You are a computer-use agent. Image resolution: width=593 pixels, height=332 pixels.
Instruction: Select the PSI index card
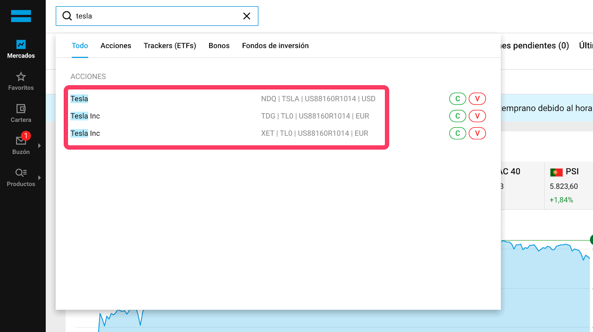(568, 185)
